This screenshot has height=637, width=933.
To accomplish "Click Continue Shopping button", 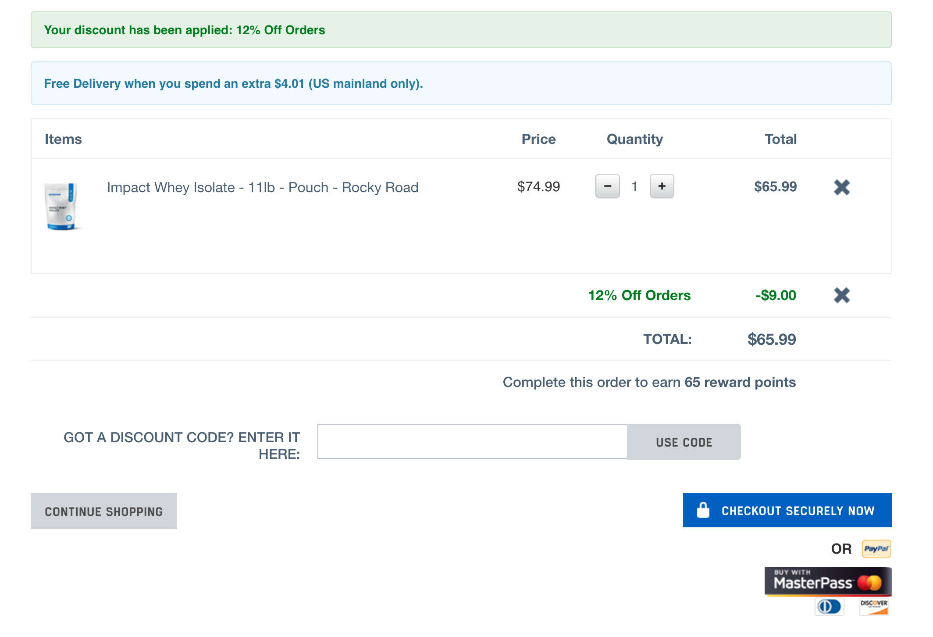I will [104, 511].
